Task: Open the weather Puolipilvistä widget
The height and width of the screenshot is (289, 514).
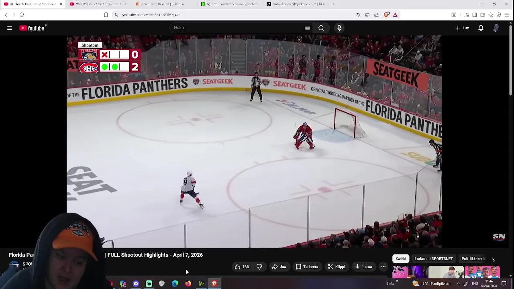Action: 432,284
